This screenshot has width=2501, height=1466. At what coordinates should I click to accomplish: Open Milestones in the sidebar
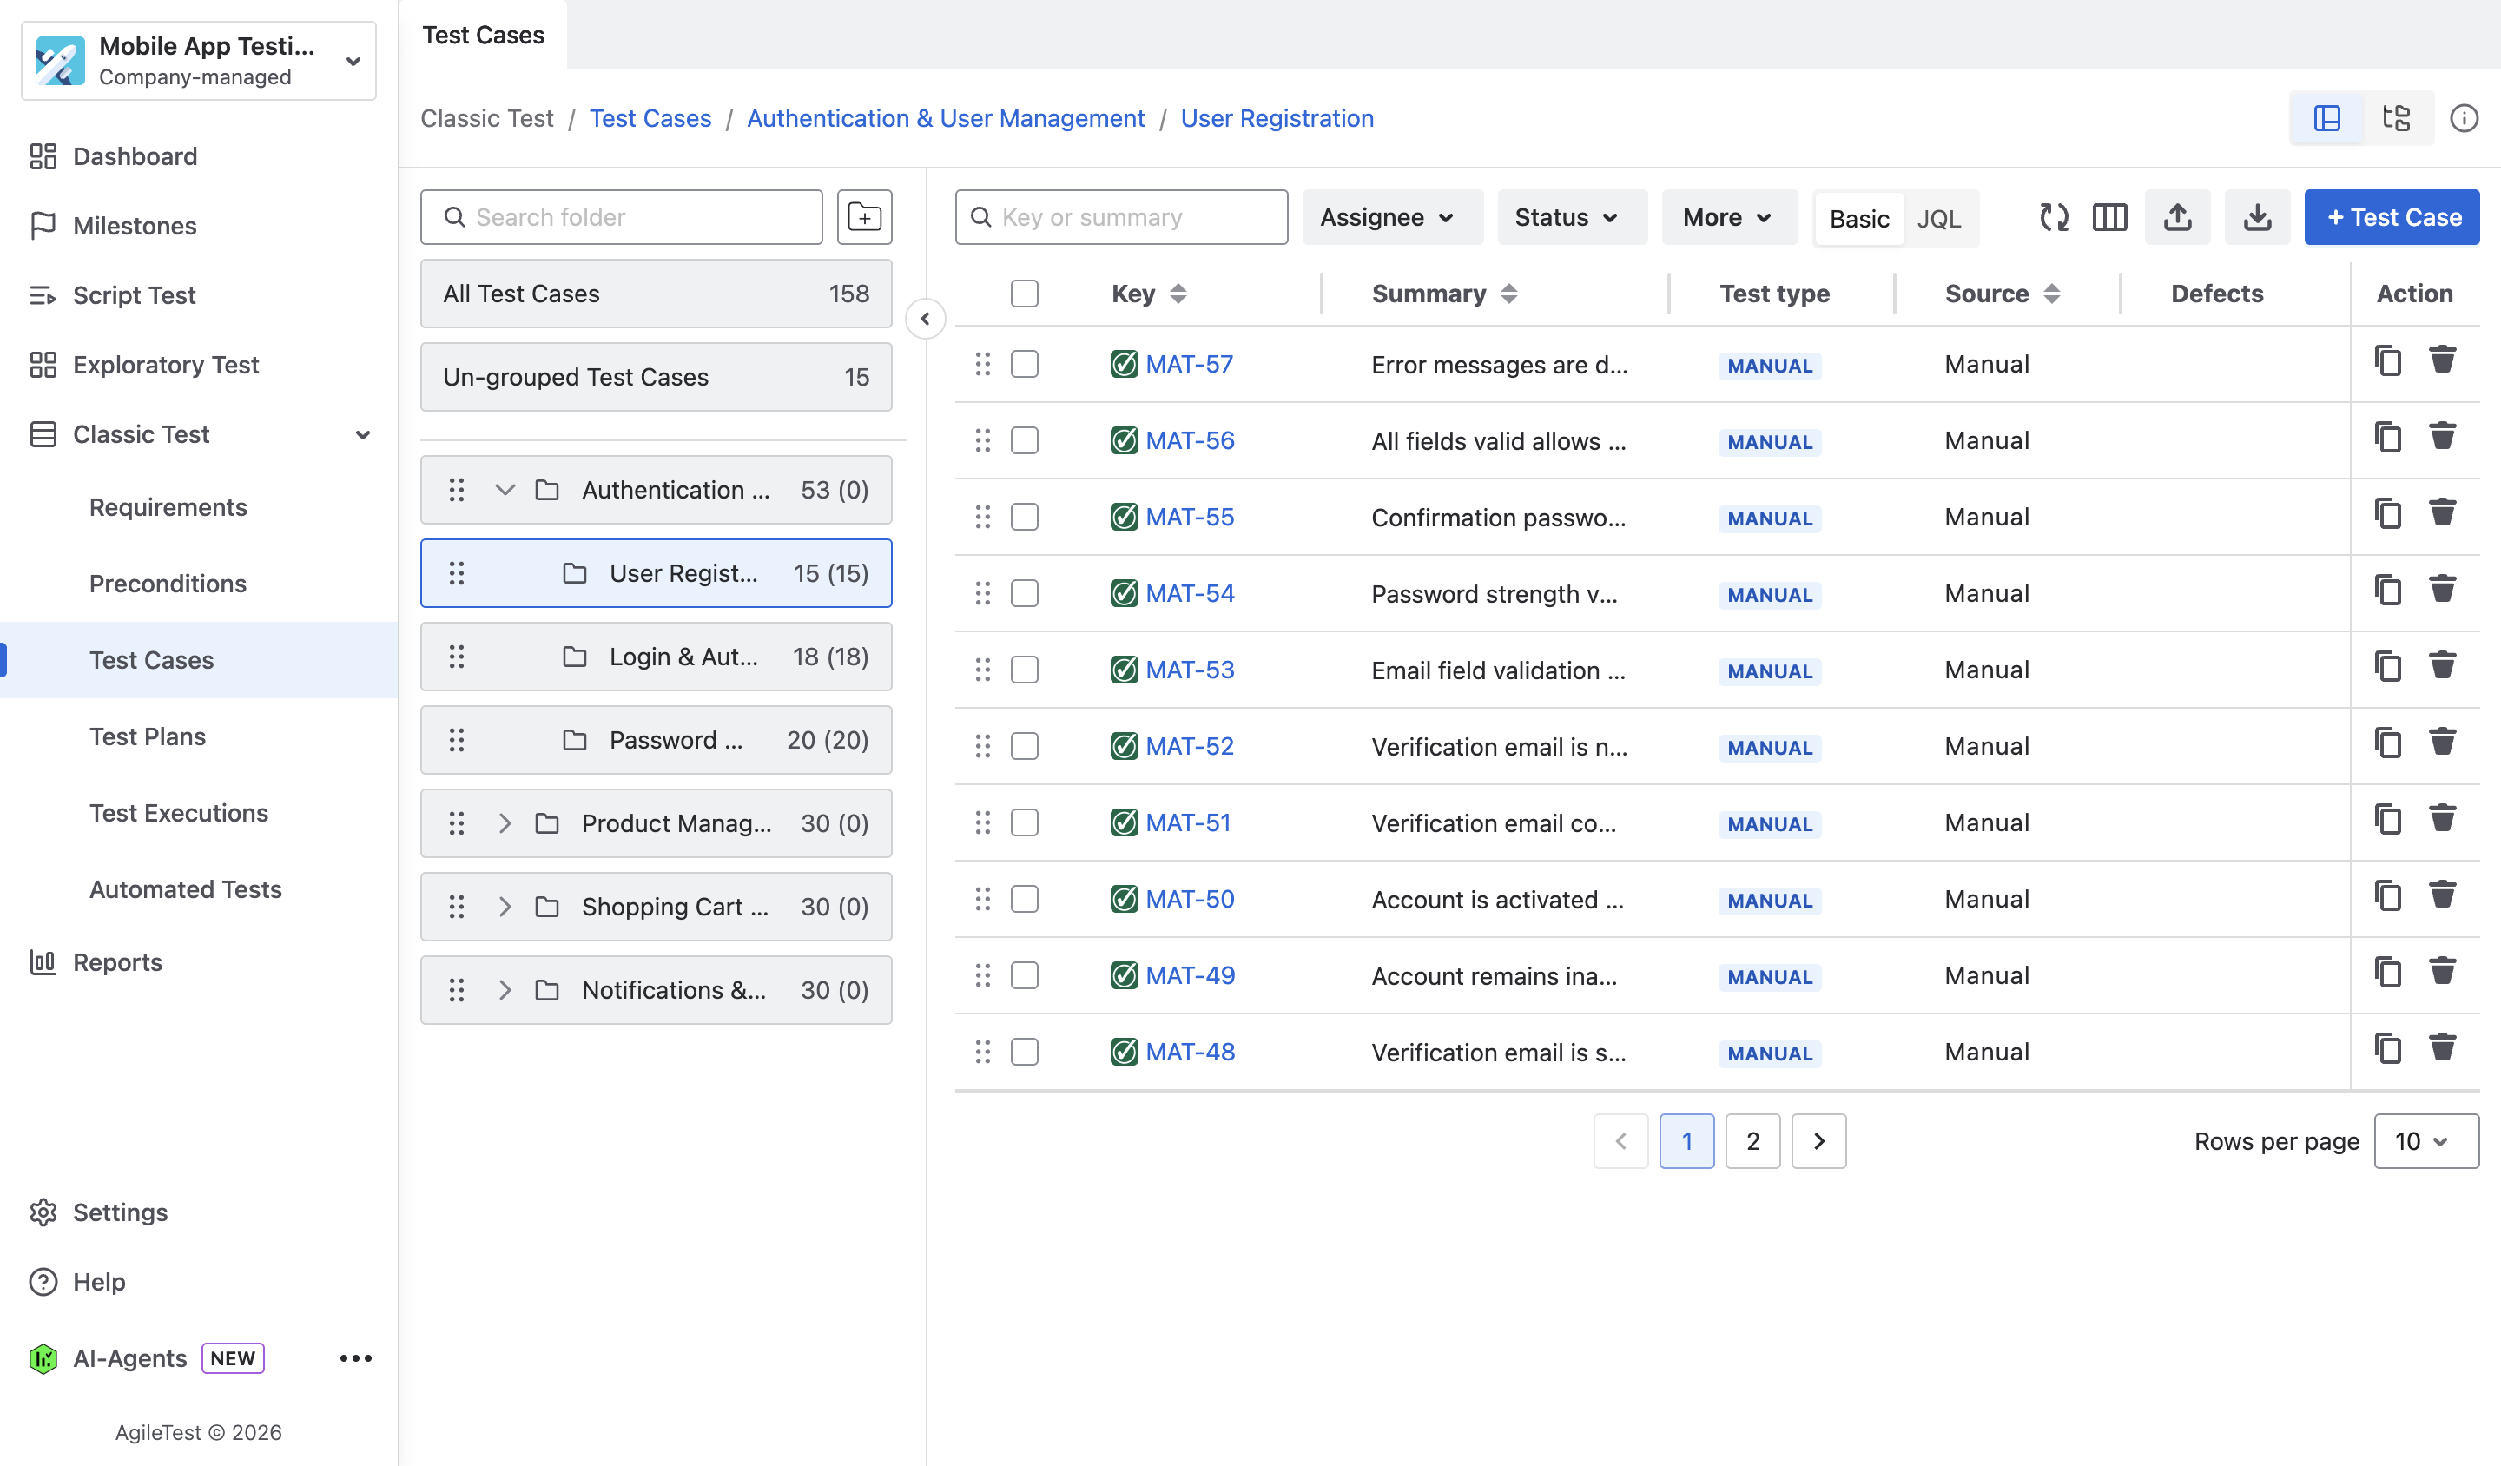(135, 227)
